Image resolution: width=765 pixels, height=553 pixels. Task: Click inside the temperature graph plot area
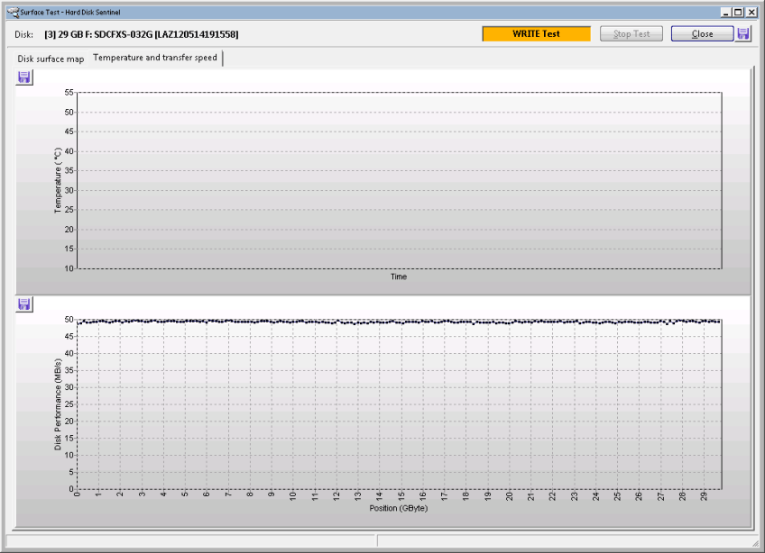399,180
